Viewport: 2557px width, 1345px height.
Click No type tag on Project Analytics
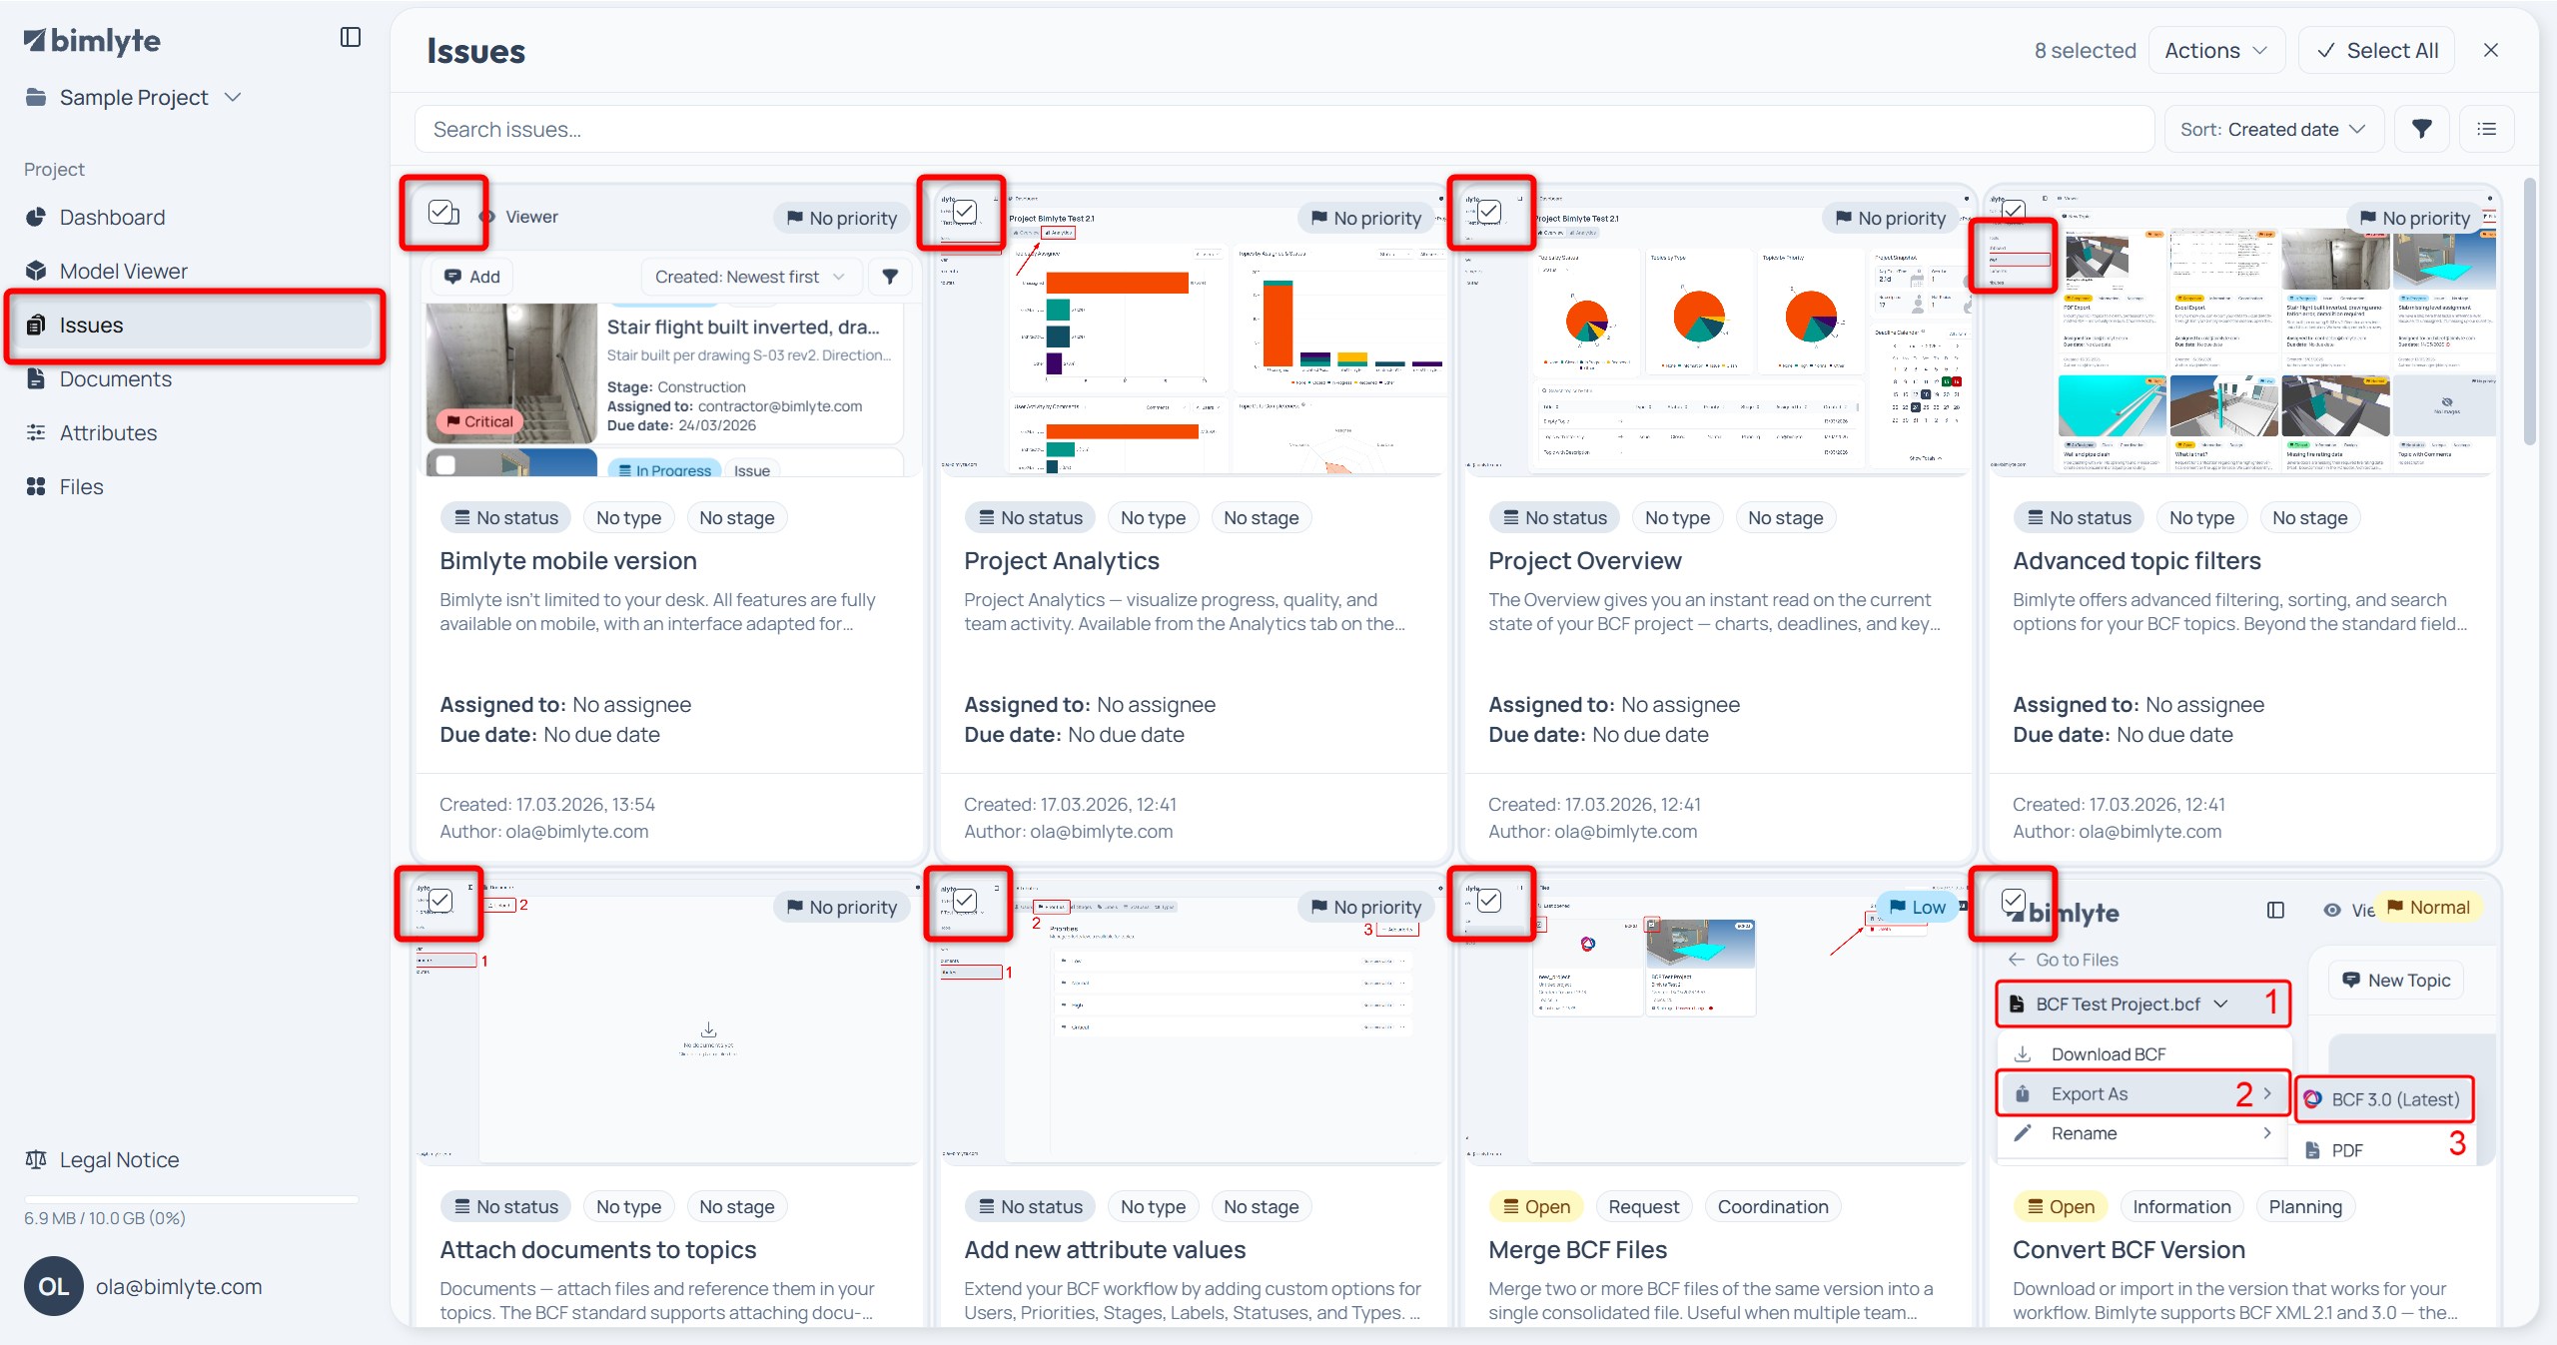(x=1153, y=518)
